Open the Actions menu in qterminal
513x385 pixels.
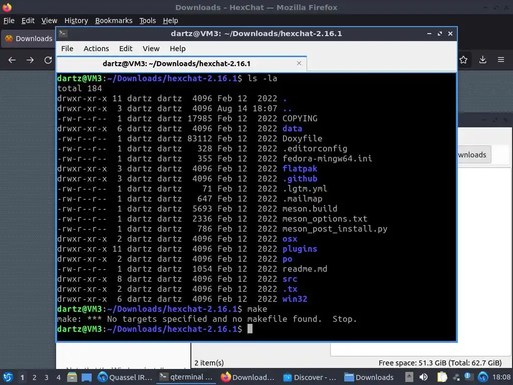coord(96,49)
